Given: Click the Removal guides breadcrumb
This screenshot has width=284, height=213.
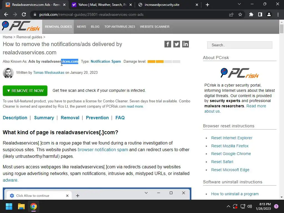Looking at the screenshot, I should [x=29, y=37].
